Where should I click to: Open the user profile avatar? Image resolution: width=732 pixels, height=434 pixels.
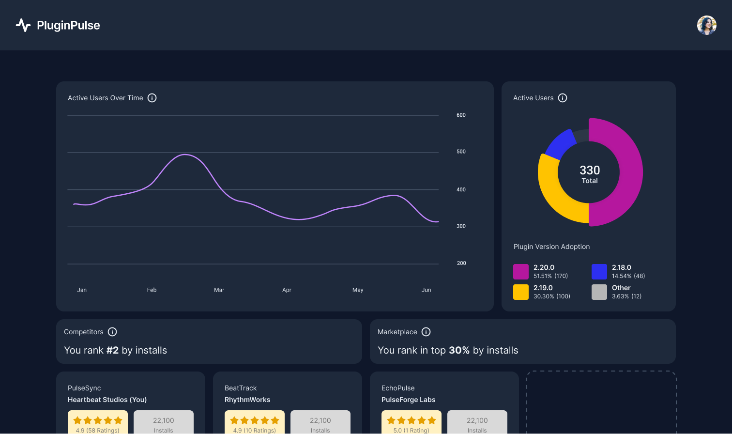707,25
